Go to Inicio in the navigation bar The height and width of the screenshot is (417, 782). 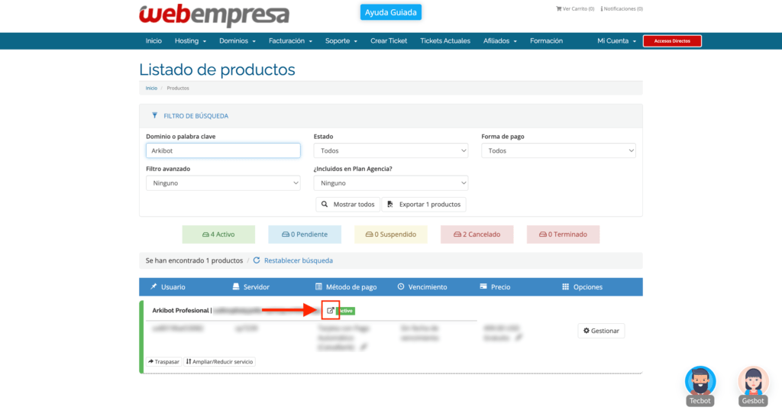[153, 41]
